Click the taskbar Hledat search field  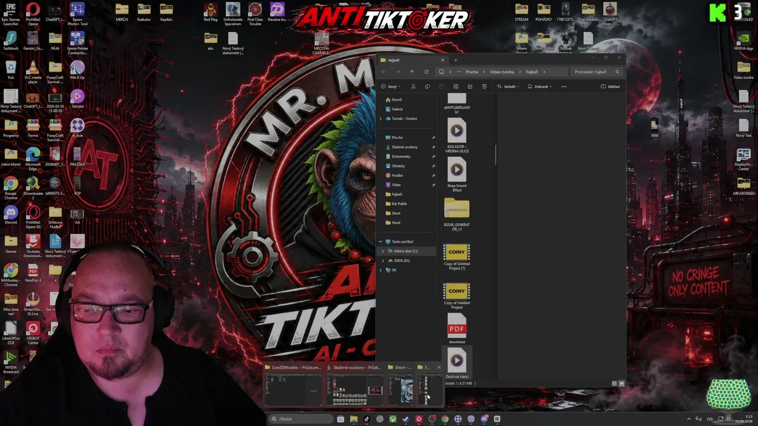click(301, 419)
